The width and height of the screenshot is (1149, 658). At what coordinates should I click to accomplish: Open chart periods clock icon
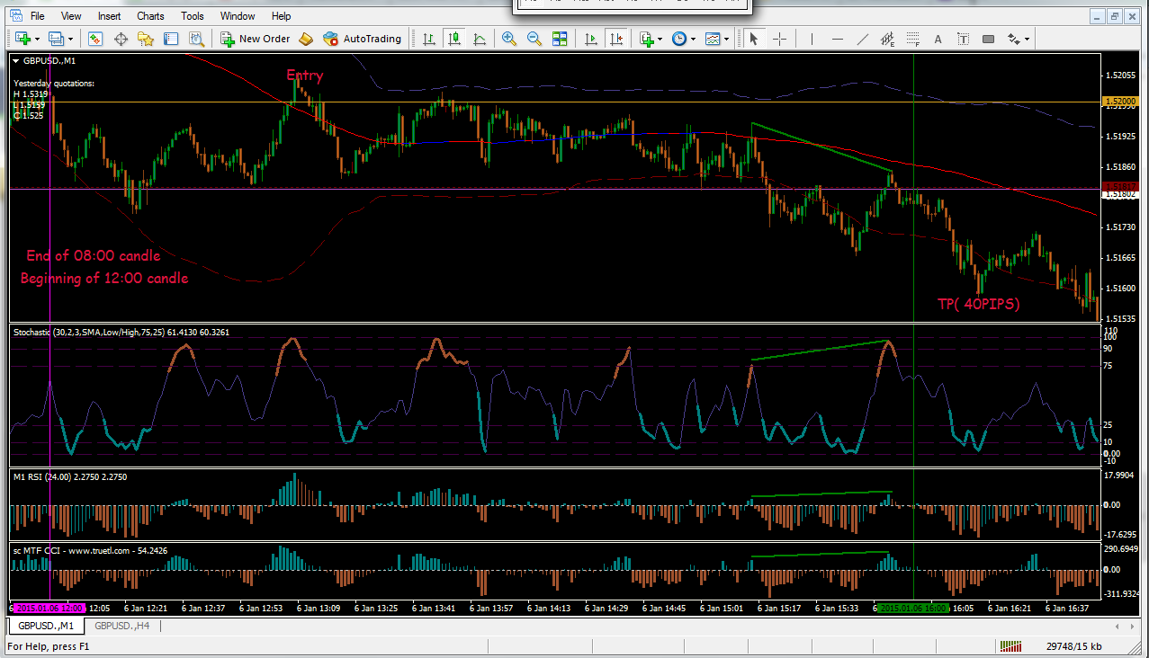tap(679, 39)
